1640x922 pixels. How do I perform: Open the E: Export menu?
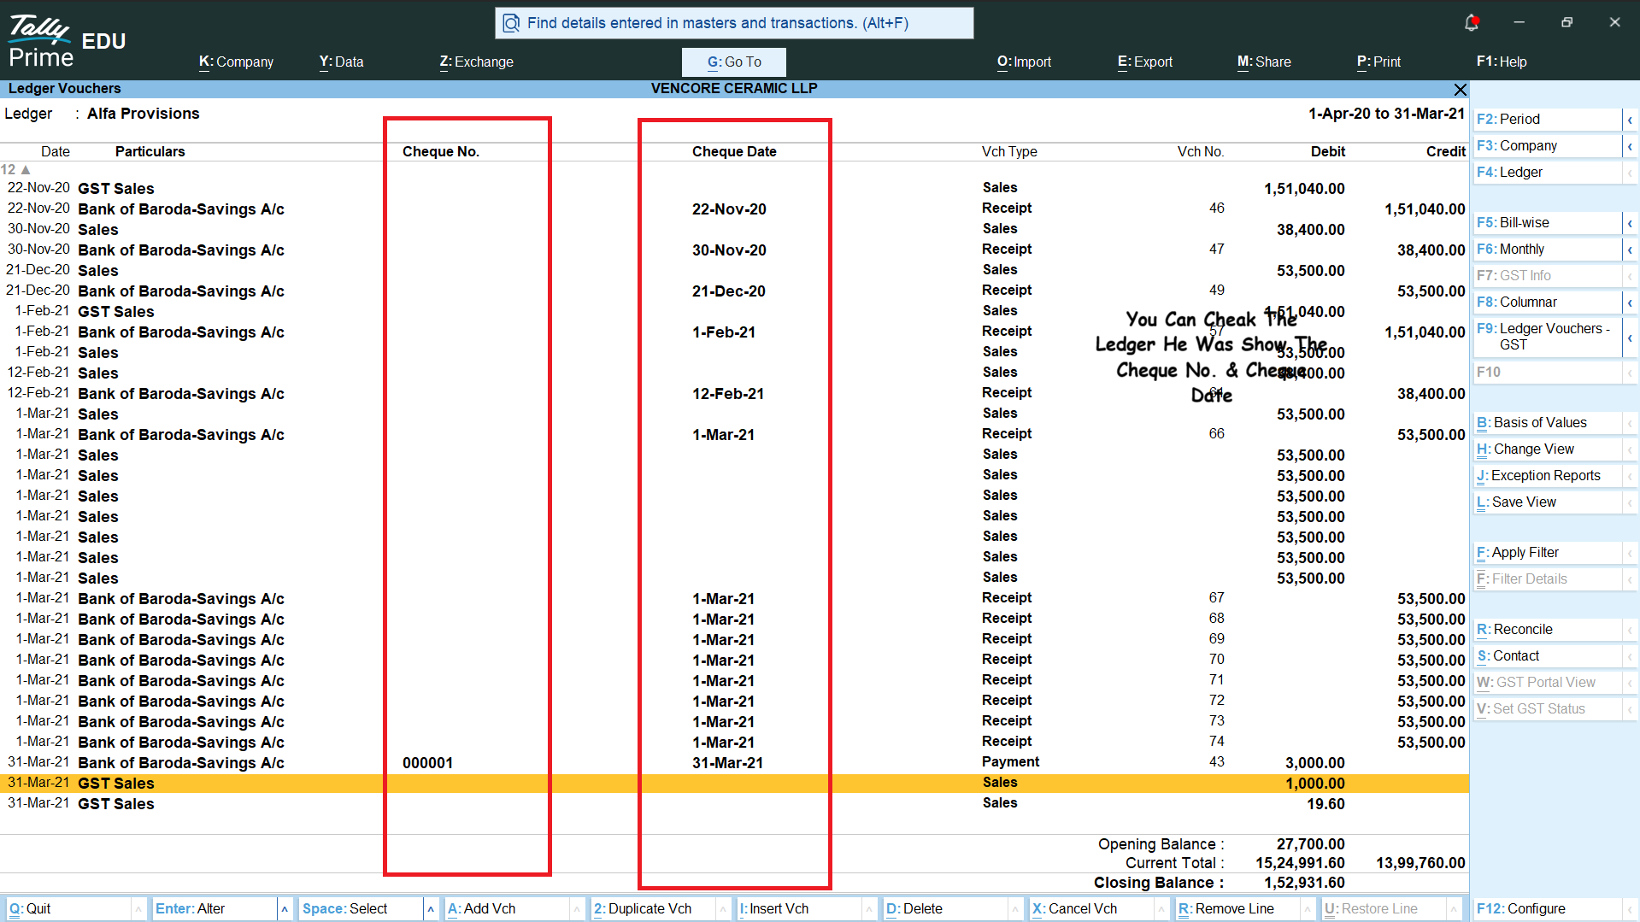[x=1144, y=62]
